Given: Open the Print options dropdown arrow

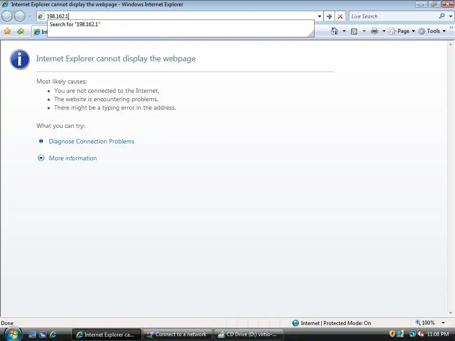Looking at the screenshot, I should click(x=383, y=31).
